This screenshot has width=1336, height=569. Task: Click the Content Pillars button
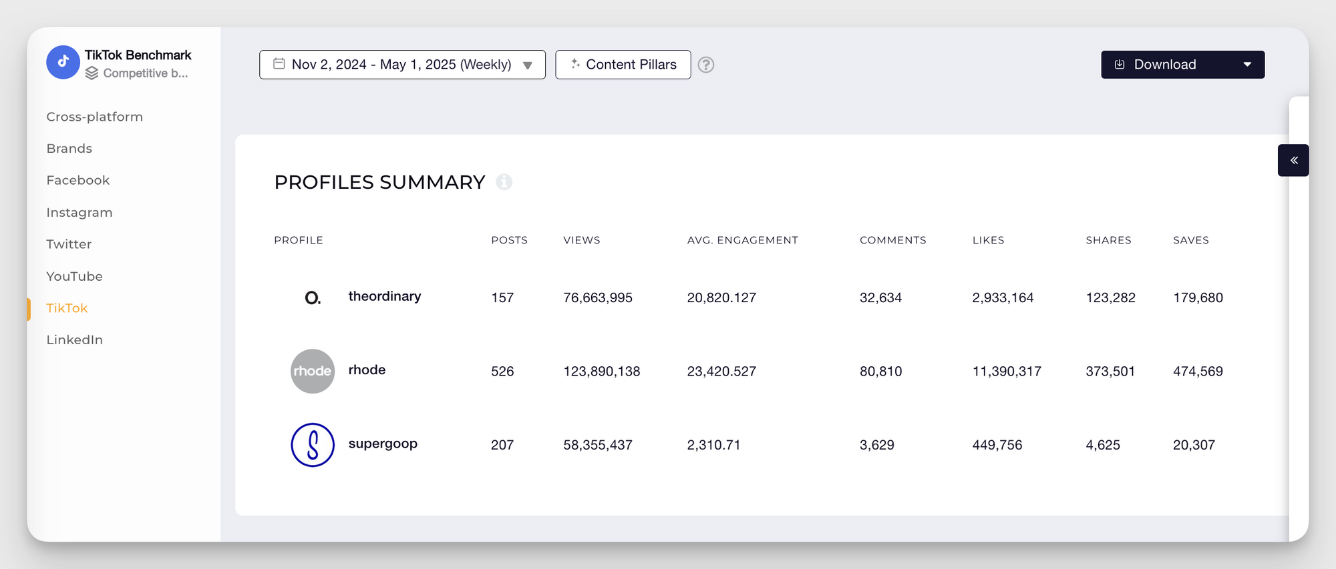[x=623, y=65]
